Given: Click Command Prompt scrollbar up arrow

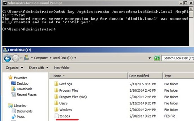Looking at the screenshot, I should (191, 9).
